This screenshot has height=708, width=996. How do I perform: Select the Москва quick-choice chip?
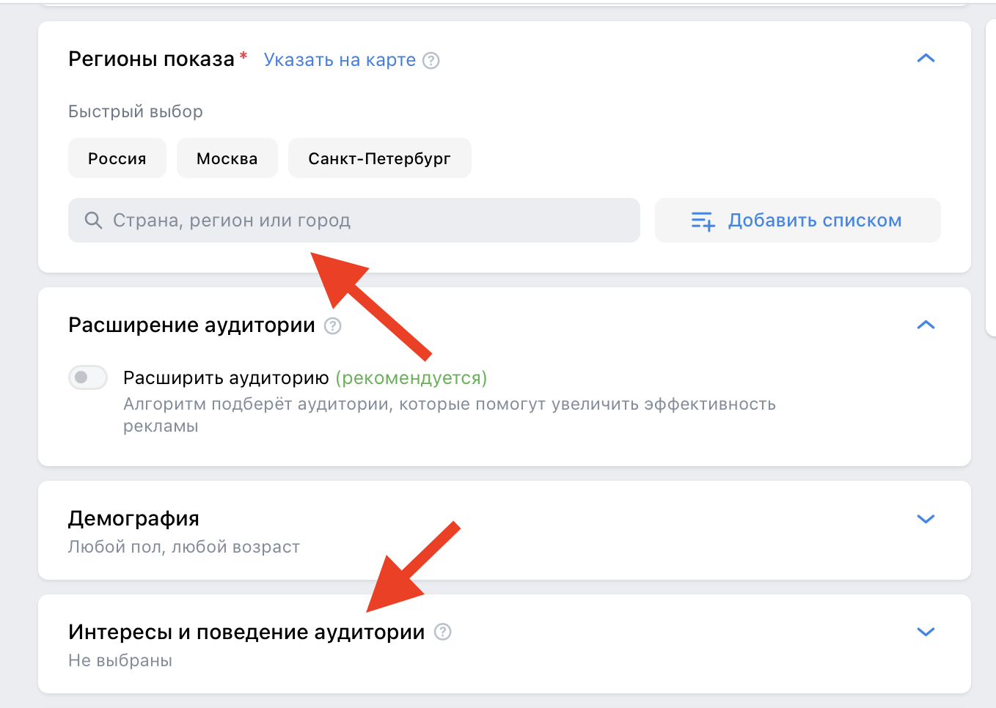click(x=227, y=158)
